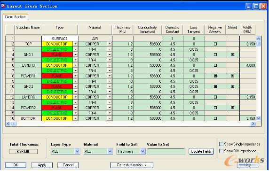
Task: Click the green DIELECTRIC cell in row 5
Action: point(57,60)
